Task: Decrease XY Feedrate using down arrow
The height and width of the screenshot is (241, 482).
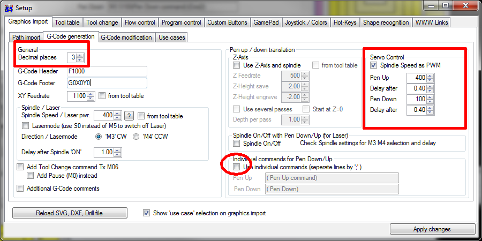Action: (x=91, y=99)
